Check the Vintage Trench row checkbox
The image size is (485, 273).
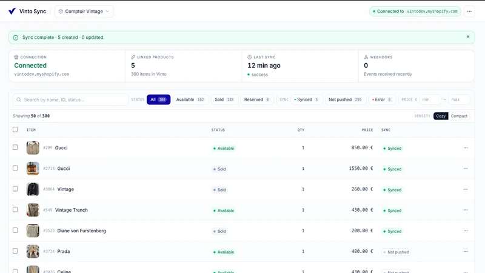(x=15, y=209)
